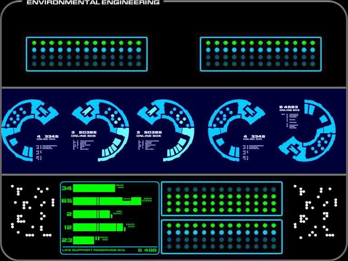Image resolution: width=348 pixels, height=261 pixels.
Task: Click the short green bar labeled 23
Action: pyautogui.click(x=83, y=240)
